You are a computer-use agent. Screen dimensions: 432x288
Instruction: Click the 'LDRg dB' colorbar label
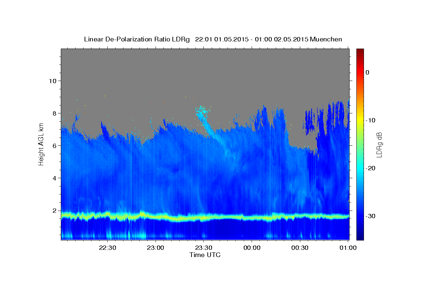(379, 144)
